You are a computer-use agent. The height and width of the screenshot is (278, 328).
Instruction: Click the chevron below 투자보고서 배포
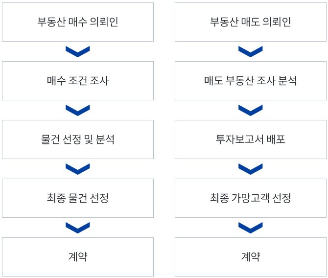tap(250, 169)
